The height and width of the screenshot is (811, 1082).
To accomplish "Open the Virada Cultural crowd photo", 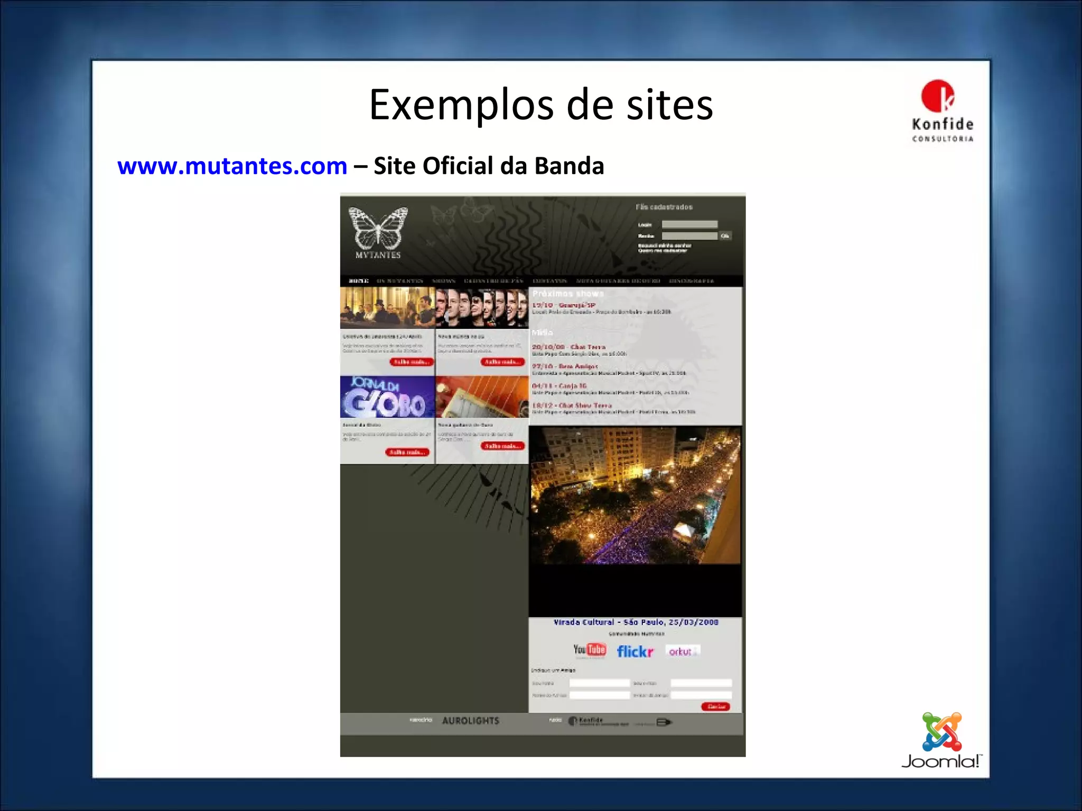I will pos(635,495).
